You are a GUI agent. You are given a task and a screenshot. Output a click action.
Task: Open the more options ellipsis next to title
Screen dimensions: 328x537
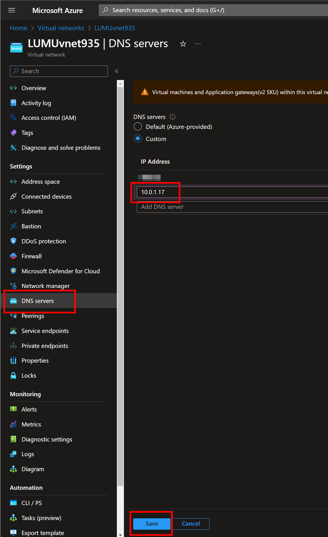(x=198, y=44)
